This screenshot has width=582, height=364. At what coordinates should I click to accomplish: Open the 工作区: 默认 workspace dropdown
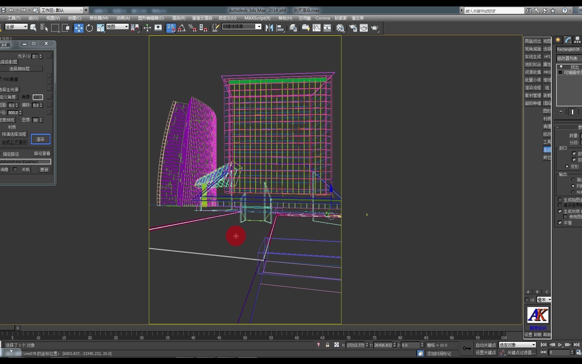coord(62,10)
